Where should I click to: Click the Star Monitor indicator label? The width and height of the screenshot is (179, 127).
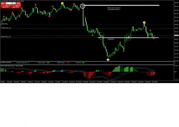pyautogui.click(x=6, y=62)
